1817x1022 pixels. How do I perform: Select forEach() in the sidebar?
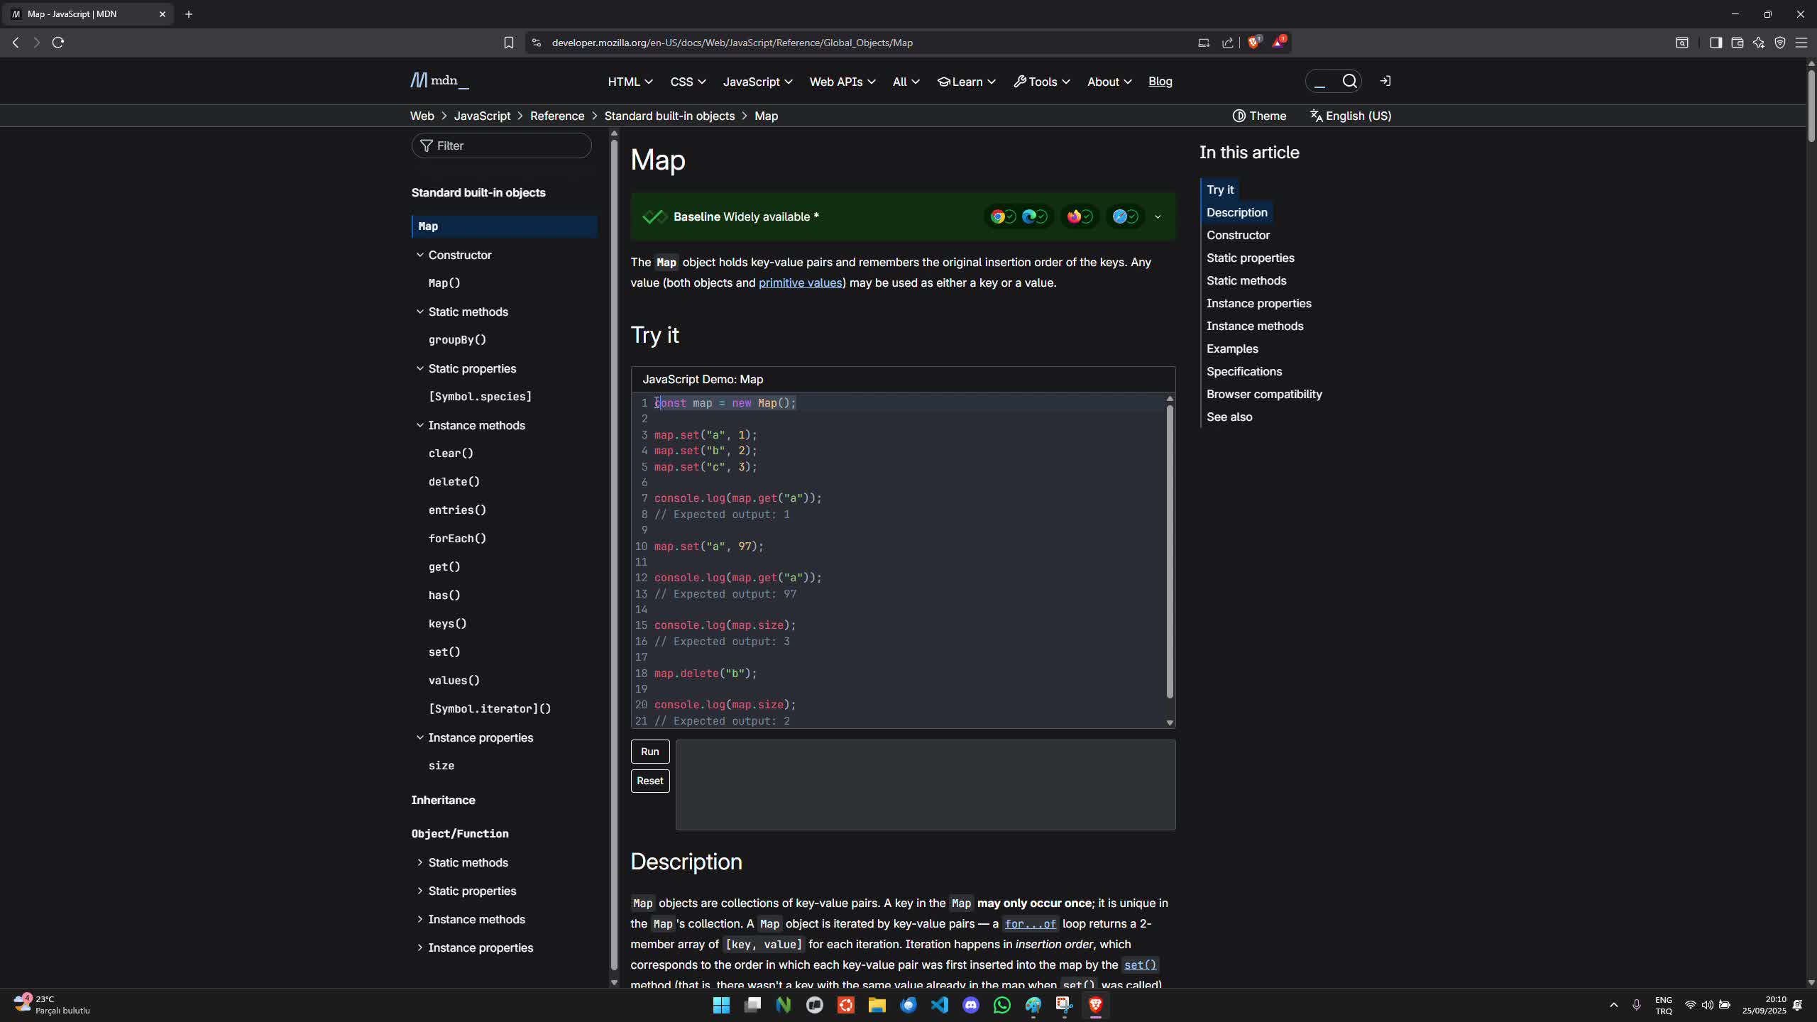pyautogui.click(x=457, y=538)
